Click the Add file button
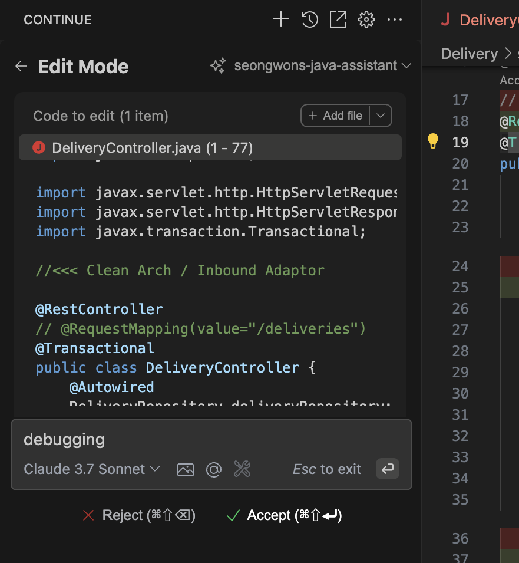 point(335,116)
